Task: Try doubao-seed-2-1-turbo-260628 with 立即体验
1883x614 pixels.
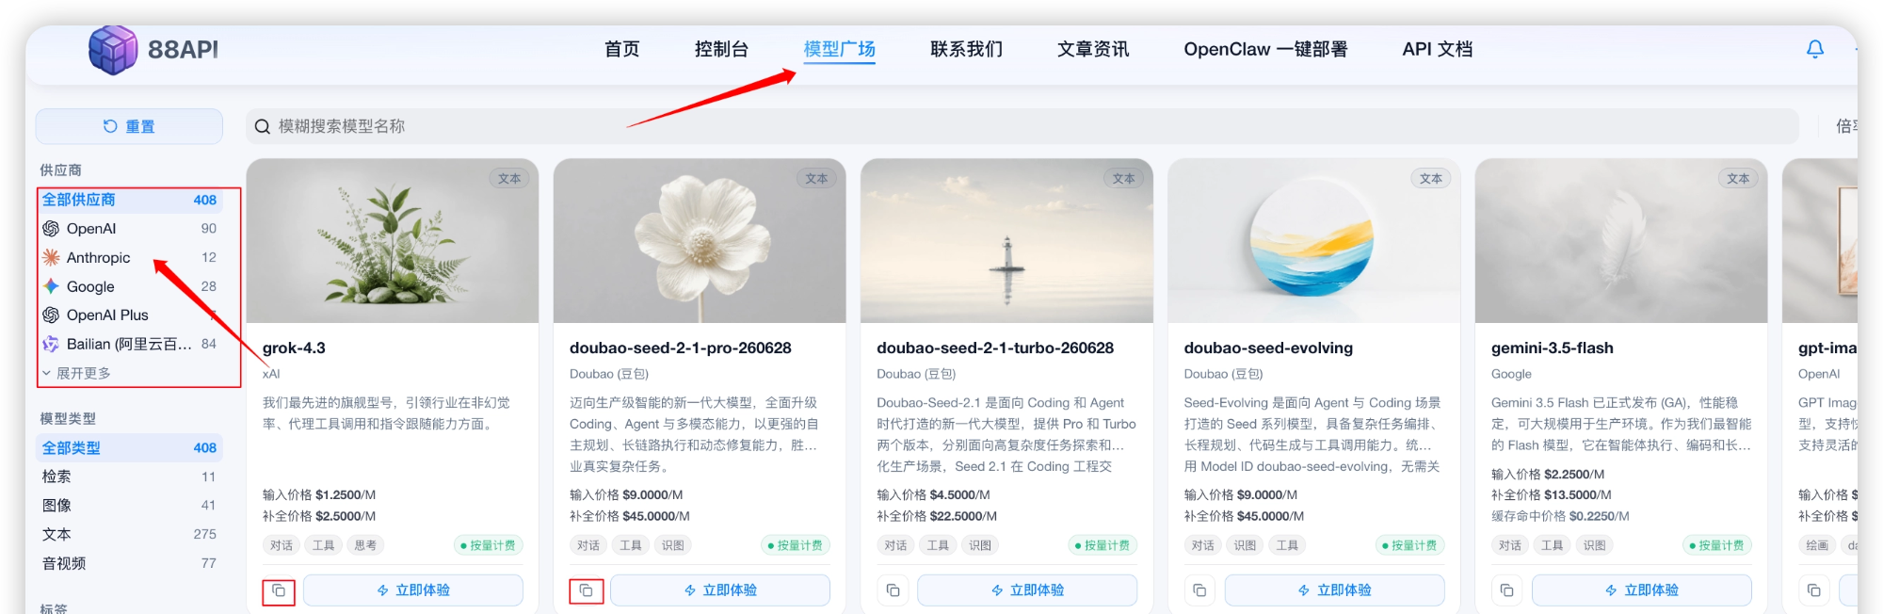Action: pyautogui.click(x=1027, y=590)
